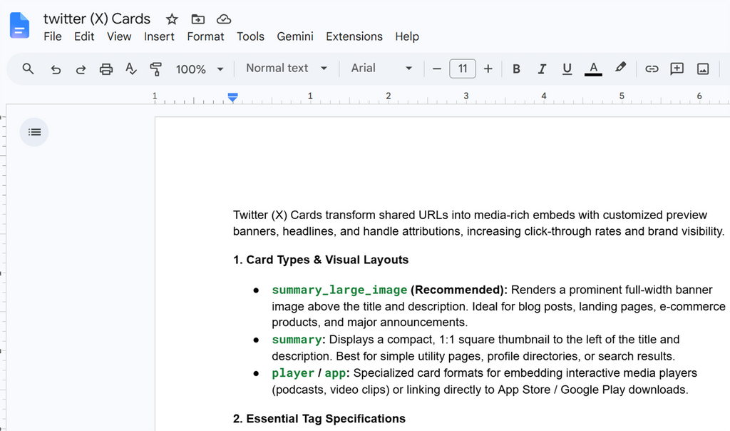Show the document outline panel
This screenshot has height=431, width=730.
(34, 132)
